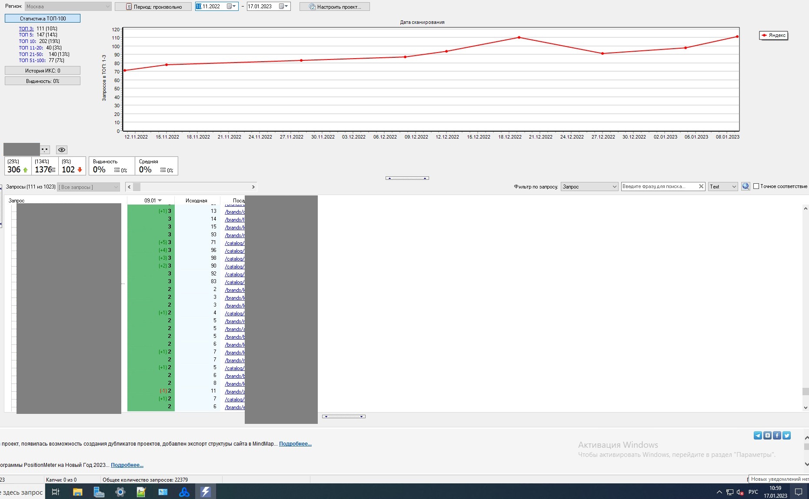Open the "ТОП 10:" statistics link

(x=27, y=41)
